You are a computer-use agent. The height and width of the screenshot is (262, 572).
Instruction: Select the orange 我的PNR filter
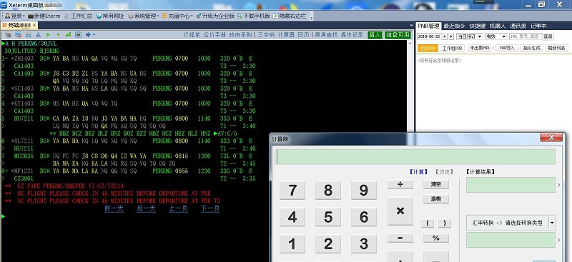[427, 48]
